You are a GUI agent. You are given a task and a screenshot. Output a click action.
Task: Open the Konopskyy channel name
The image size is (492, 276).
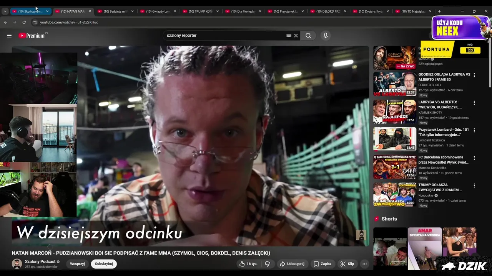click(x=426, y=195)
